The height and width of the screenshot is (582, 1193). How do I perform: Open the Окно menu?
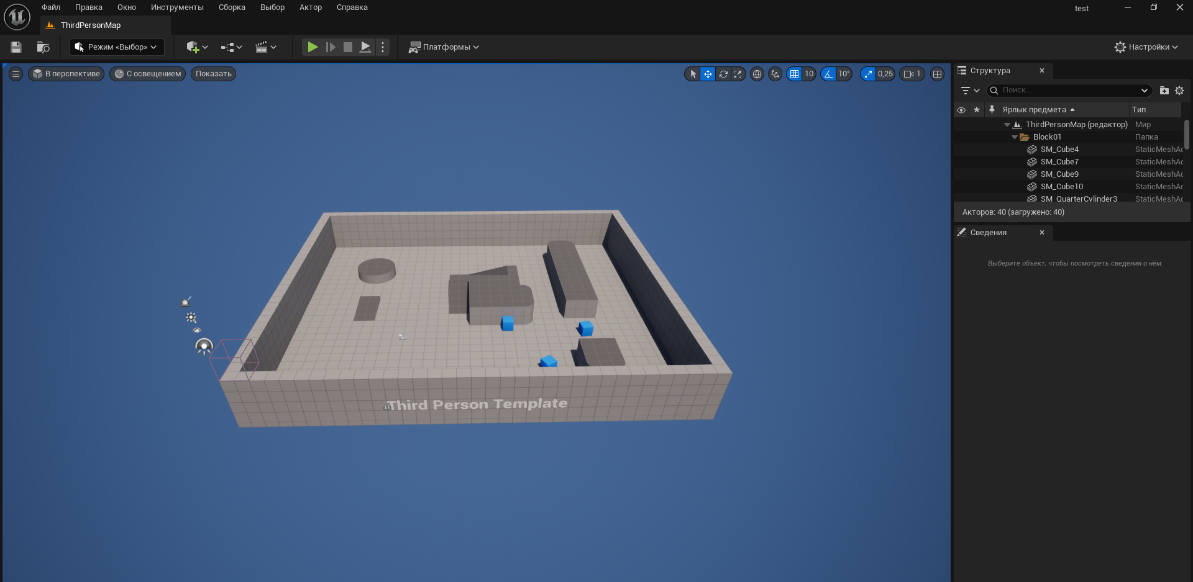coord(127,7)
